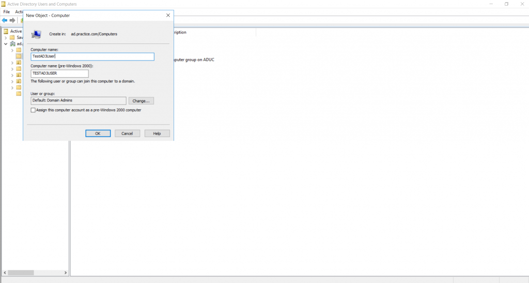Restore down the main window

click(x=506, y=4)
